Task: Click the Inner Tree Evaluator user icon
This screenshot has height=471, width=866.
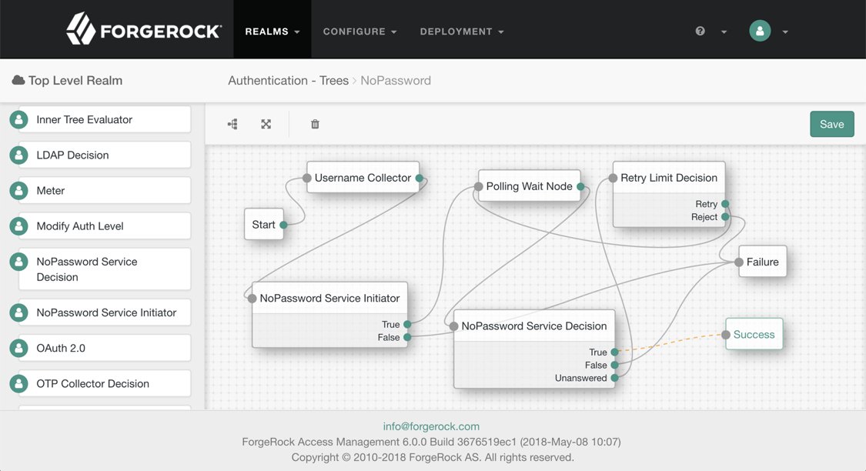Action: pos(18,119)
